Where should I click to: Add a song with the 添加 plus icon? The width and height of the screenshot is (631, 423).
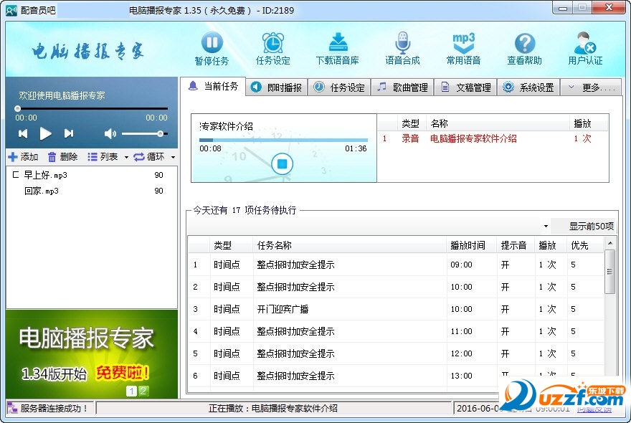point(13,156)
